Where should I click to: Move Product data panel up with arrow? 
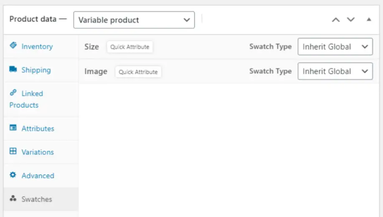pos(336,20)
